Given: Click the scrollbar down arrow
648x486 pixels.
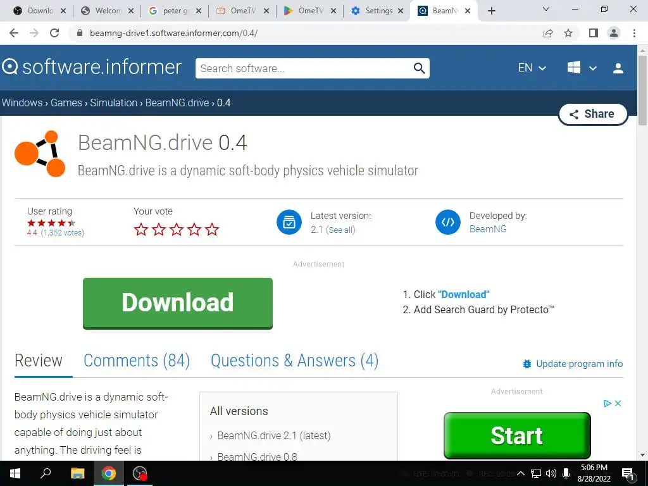Looking at the screenshot, I should pos(642,456).
